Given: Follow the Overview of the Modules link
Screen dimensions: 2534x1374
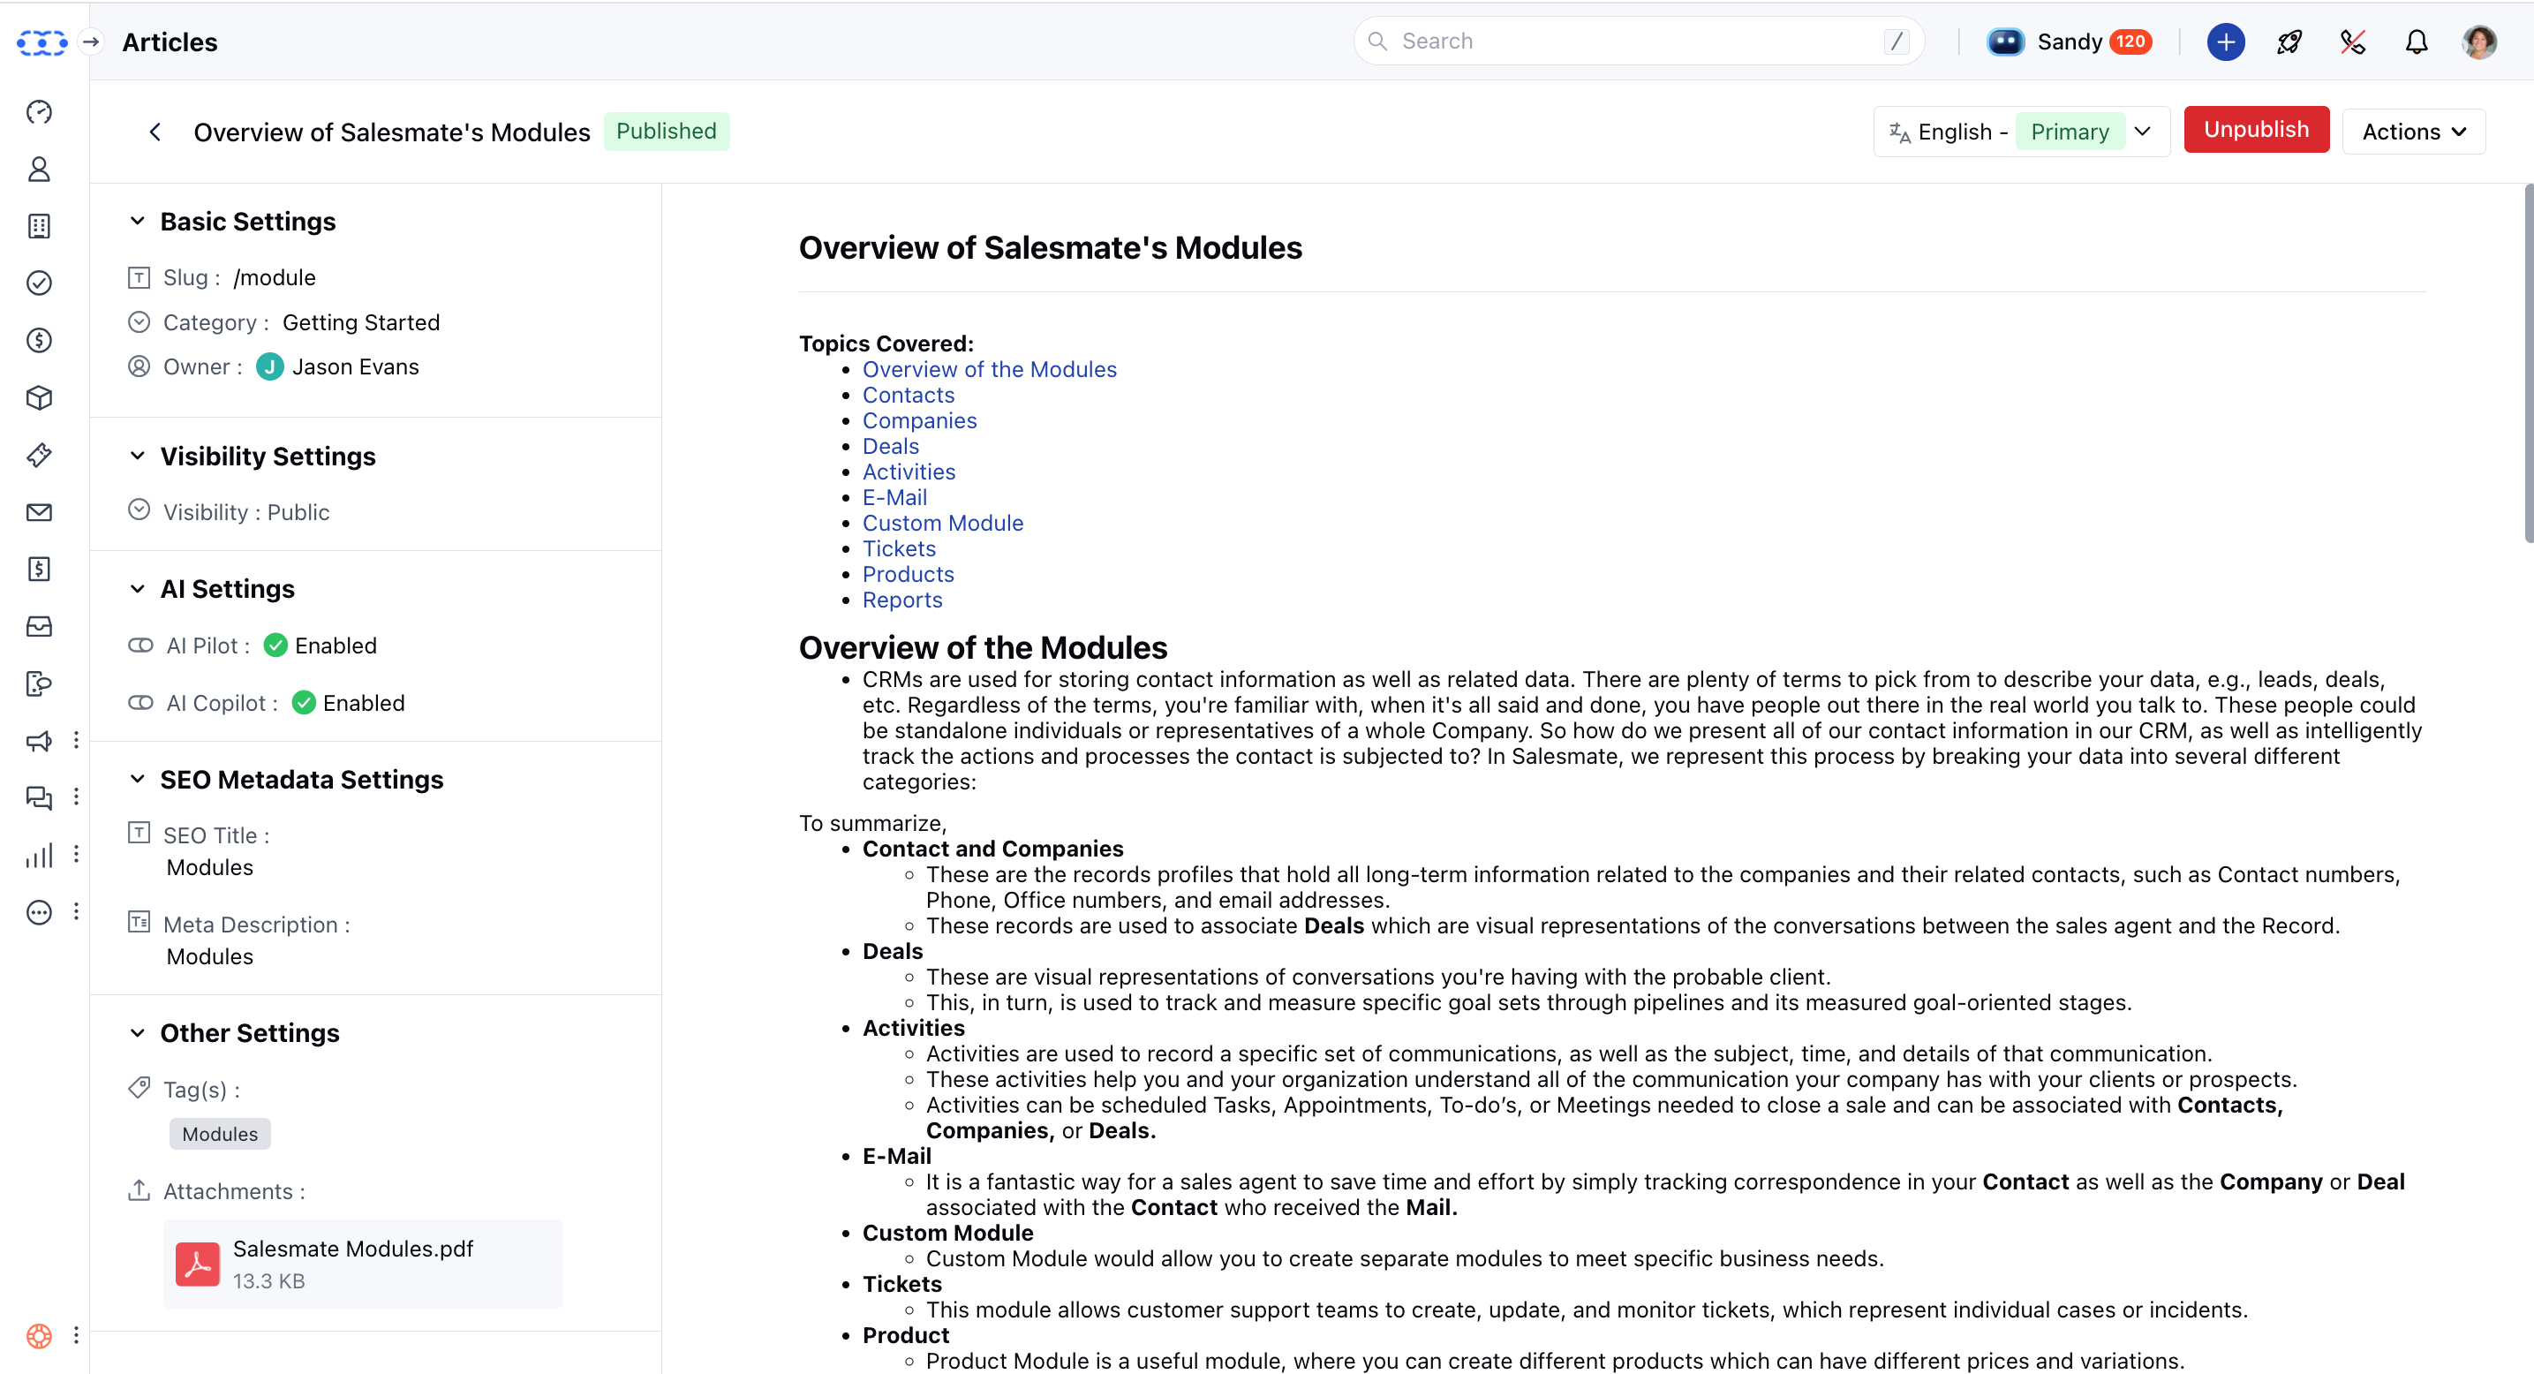Looking at the screenshot, I should [x=990, y=369].
